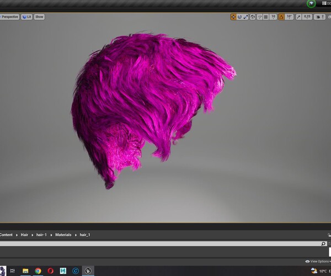Viewport: 331px width, 276px height.
Task: Navigate to the hair-1 breadcrumb folder
Action: coord(41,235)
